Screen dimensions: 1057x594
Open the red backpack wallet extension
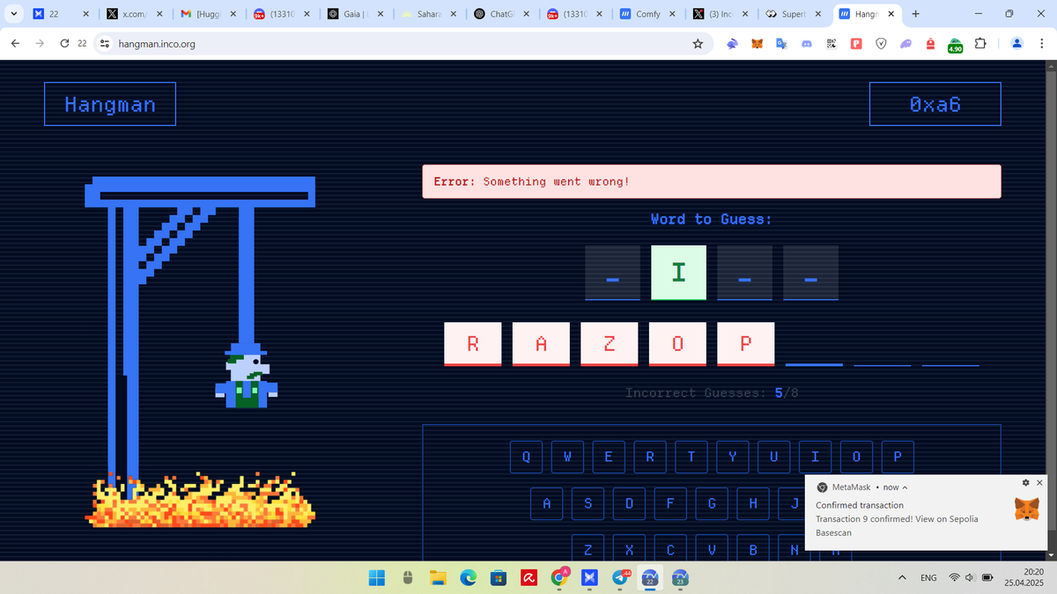pyautogui.click(x=930, y=43)
